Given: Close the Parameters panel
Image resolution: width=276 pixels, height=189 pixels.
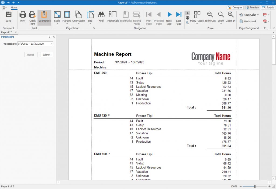Looking at the screenshot, I should 54,37.
